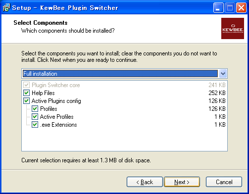Uncheck the Profiles component checkbox
Viewport: 249px width, 194px height.
35,109
